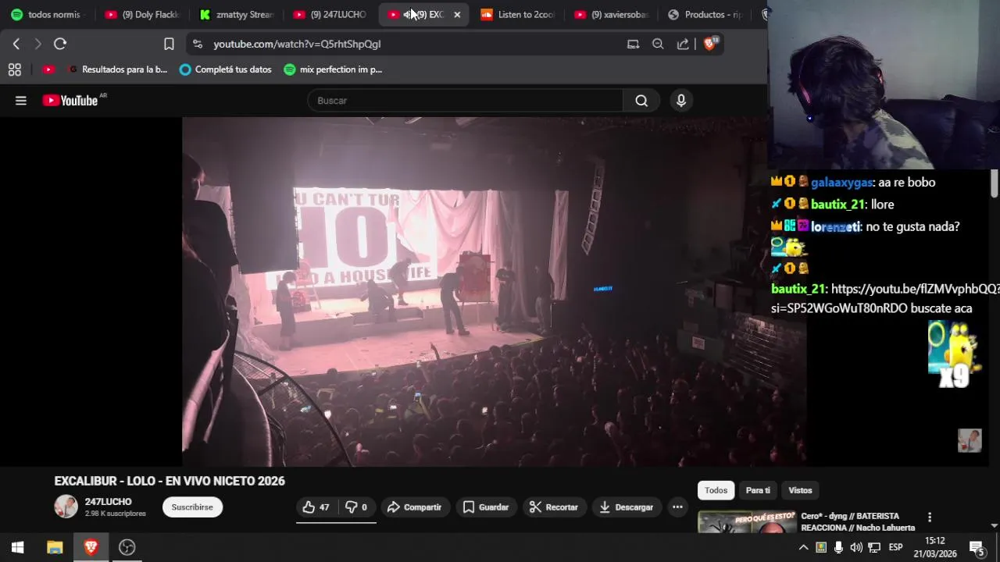Close the active EXCALIBUR tab

457,14
